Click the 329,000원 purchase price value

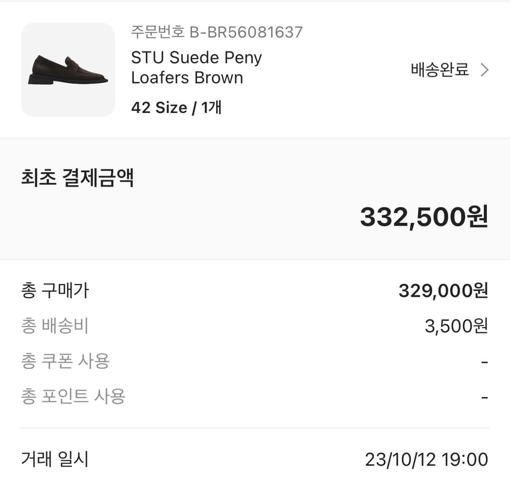point(442,291)
